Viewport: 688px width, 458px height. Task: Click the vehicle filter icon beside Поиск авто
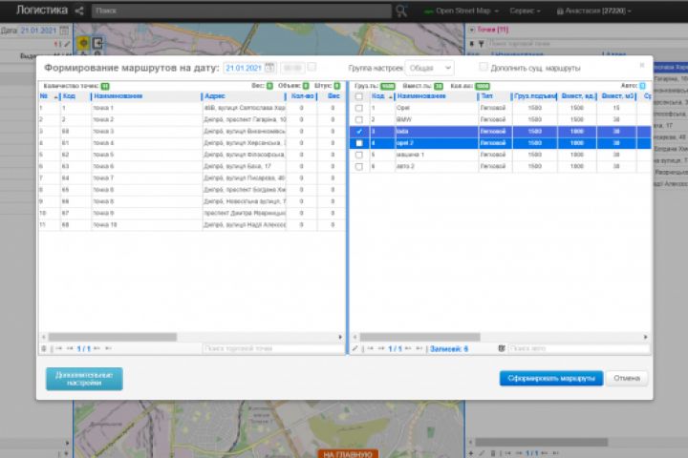[502, 349]
